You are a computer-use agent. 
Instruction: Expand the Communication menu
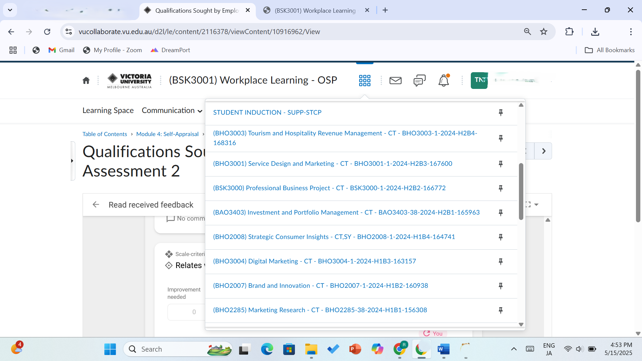tap(172, 110)
